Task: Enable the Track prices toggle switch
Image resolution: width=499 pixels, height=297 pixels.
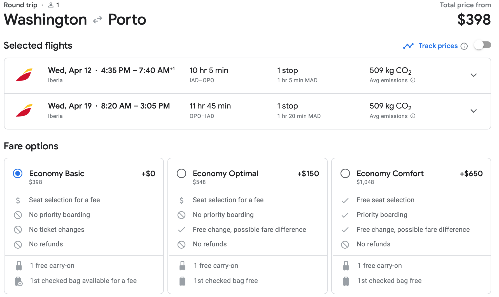Action: [482, 45]
